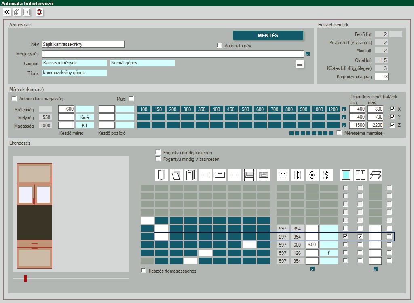414x303 pixels.
Task: Enable Illesztés fix magassághoz checkbox
Action: pyautogui.click(x=143, y=271)
